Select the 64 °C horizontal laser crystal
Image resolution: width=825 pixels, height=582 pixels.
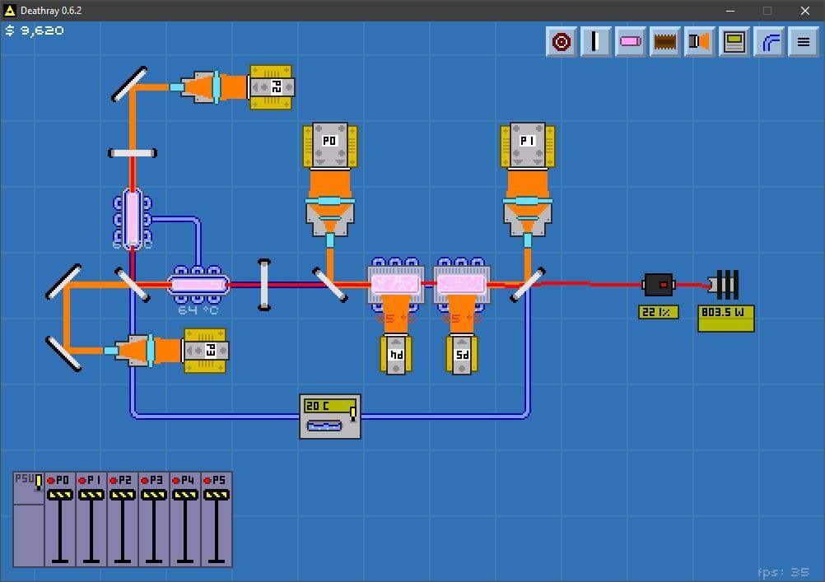pos(198,285)
